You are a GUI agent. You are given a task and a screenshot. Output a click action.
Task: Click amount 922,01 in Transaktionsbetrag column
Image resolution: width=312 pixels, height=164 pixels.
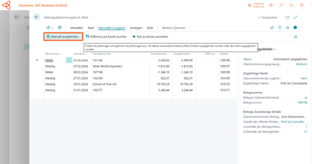pos(165,78)
